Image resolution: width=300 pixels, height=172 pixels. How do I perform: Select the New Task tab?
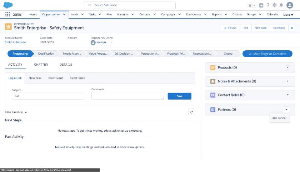click(x=35, y=78)
